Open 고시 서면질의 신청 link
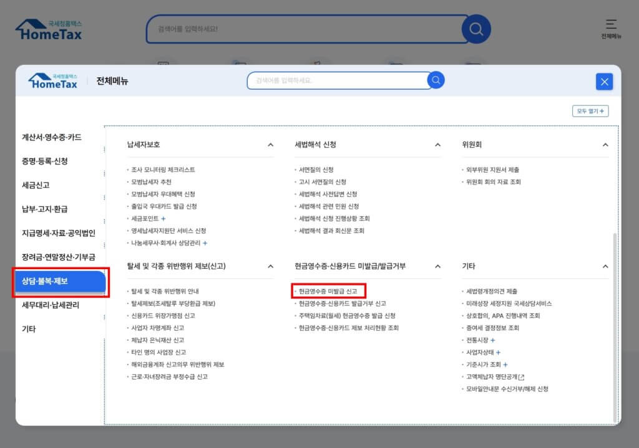This screenshot has width=639, height=448. (323, 182)
